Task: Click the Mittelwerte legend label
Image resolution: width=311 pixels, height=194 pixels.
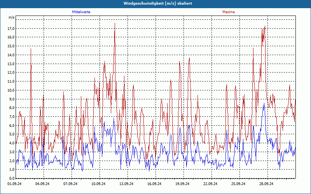Action: [81, 12]
